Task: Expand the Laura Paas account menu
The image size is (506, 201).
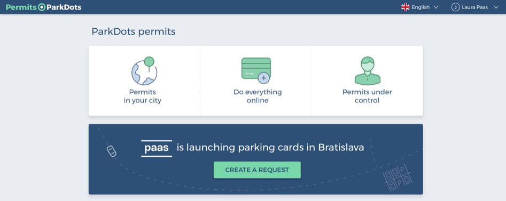Action: [474, 7]
